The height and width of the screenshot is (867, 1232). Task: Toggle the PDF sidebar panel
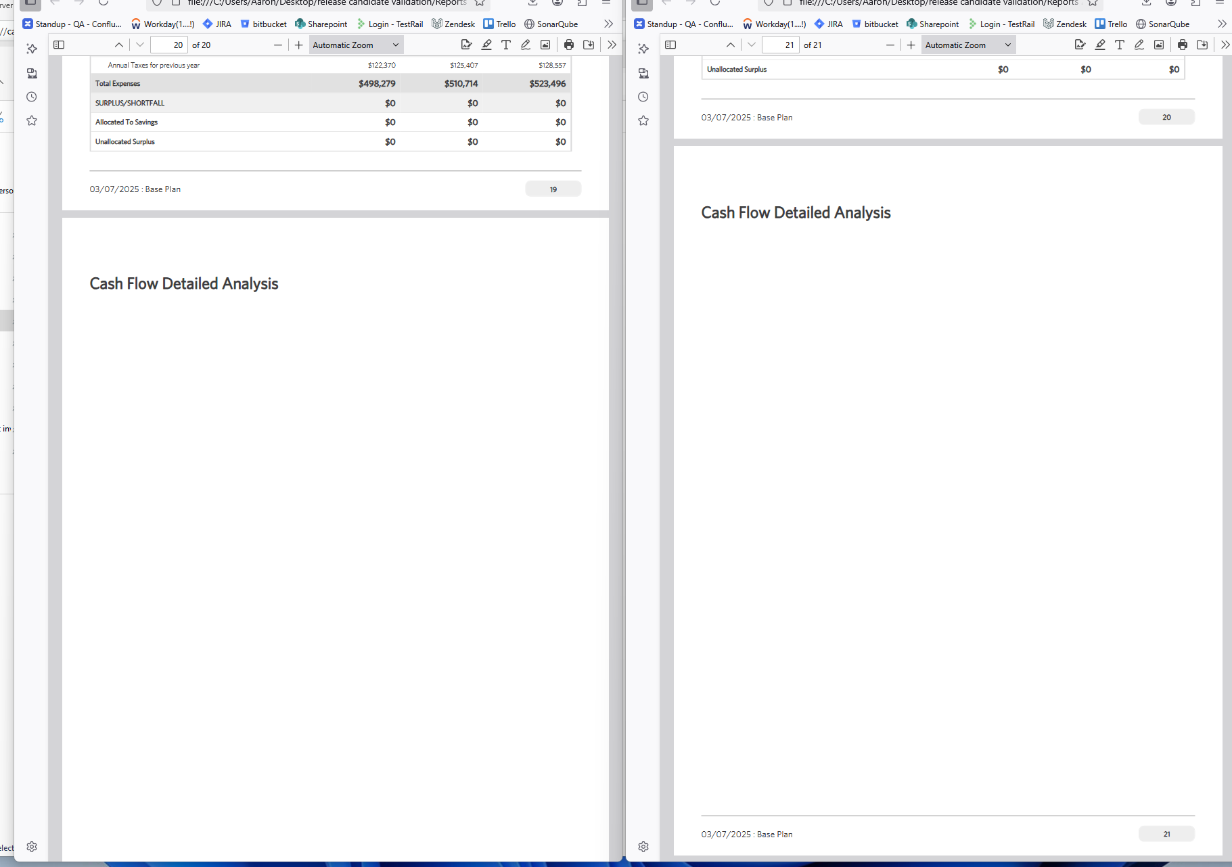coord(59,45)
